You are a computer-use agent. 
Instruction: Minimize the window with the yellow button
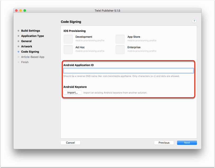[x=20, y=10]
